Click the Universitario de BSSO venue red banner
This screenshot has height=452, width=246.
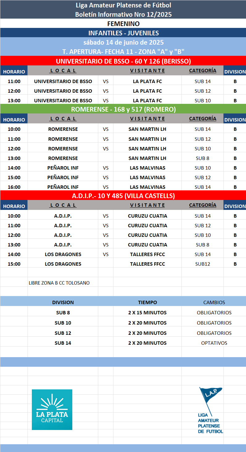coord(123,61)
